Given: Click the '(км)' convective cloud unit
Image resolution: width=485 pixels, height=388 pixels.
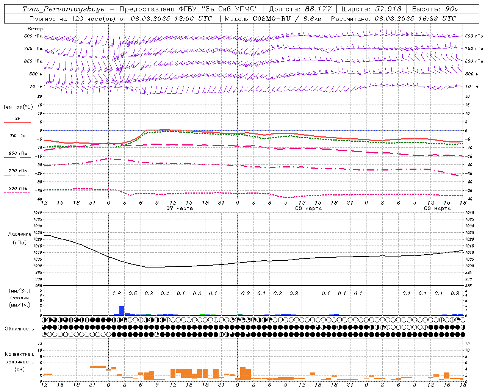Looking at the screenshot, I should (19, 369).
